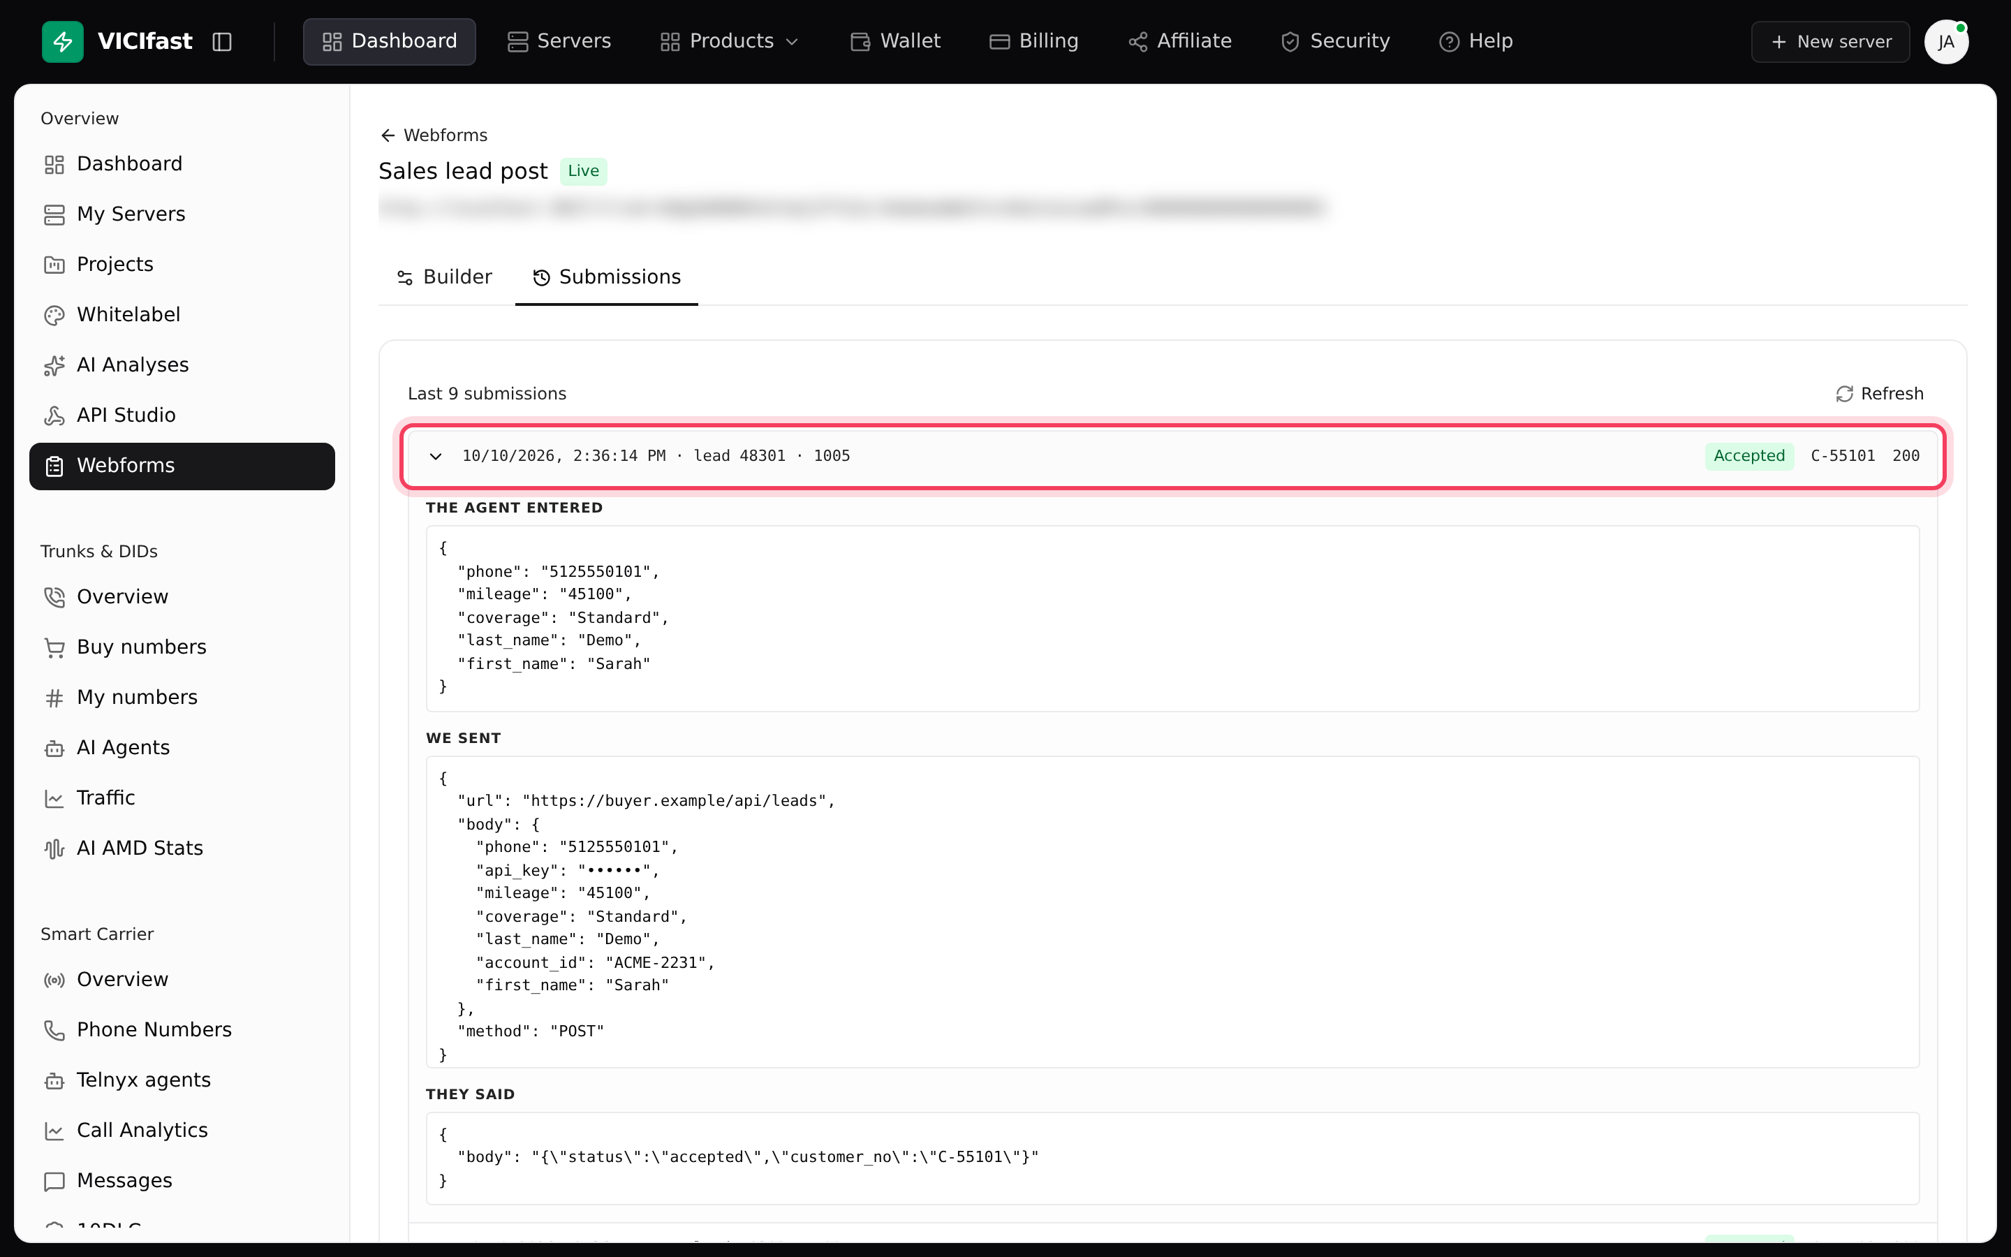Viewport: 2011px width, 1257px height.
Task: Open AI AMD Stats in the sidebar
Action: 182,848
